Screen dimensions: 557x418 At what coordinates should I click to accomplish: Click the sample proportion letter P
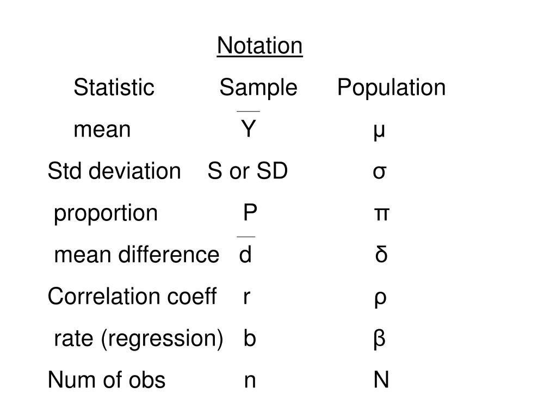250,213
